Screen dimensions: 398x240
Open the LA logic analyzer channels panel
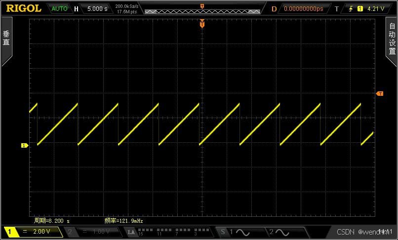(169, 232)
